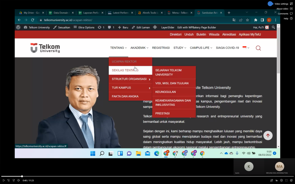This screenshot has width=295, height=184.
Task: Expand STRUKTUR ORGANISASI submenu
Action: (x=131, y=79)
